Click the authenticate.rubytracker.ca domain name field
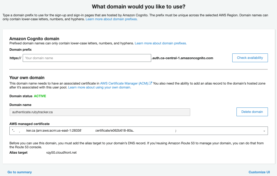This screenshot has width=277, height=176. [100, 112]
